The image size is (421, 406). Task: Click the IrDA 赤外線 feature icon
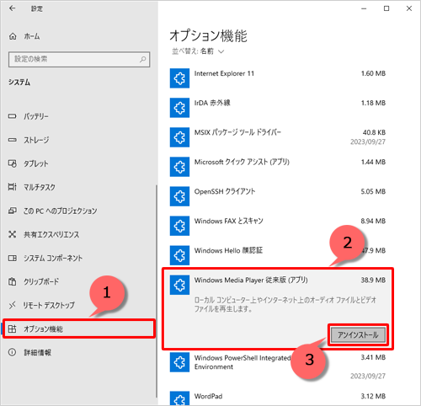pyautogui.click(x=179, y=108)
